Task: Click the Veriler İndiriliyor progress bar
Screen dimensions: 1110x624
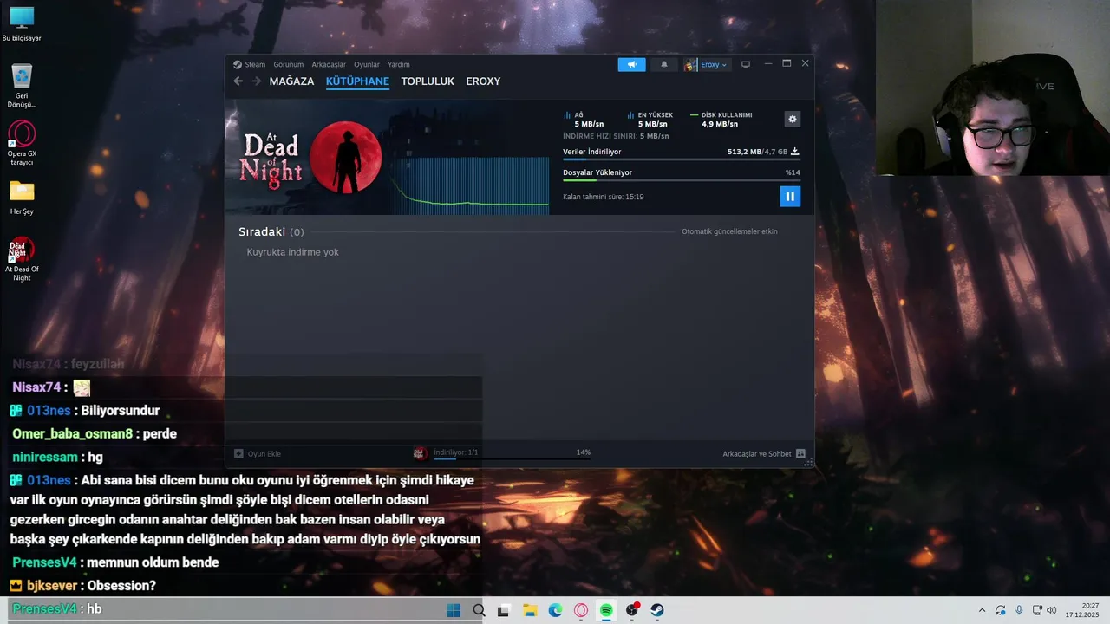Action: point(681,159)
